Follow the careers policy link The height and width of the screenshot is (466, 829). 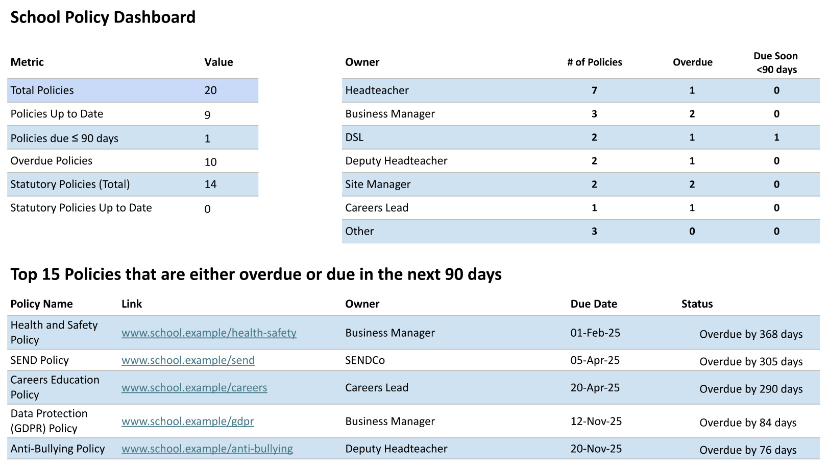(194, 388)
